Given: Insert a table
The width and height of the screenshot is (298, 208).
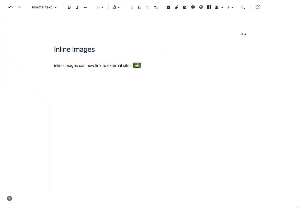Looking at the screenshot, I should tap(216, 7).
